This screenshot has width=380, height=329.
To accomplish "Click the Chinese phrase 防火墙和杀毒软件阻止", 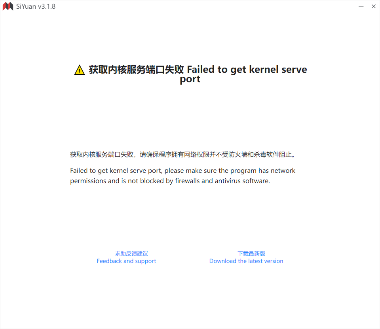I will coord(260,155).
